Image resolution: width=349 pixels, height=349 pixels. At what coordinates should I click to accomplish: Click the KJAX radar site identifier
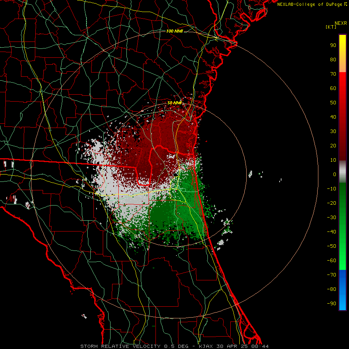[206, 346]
